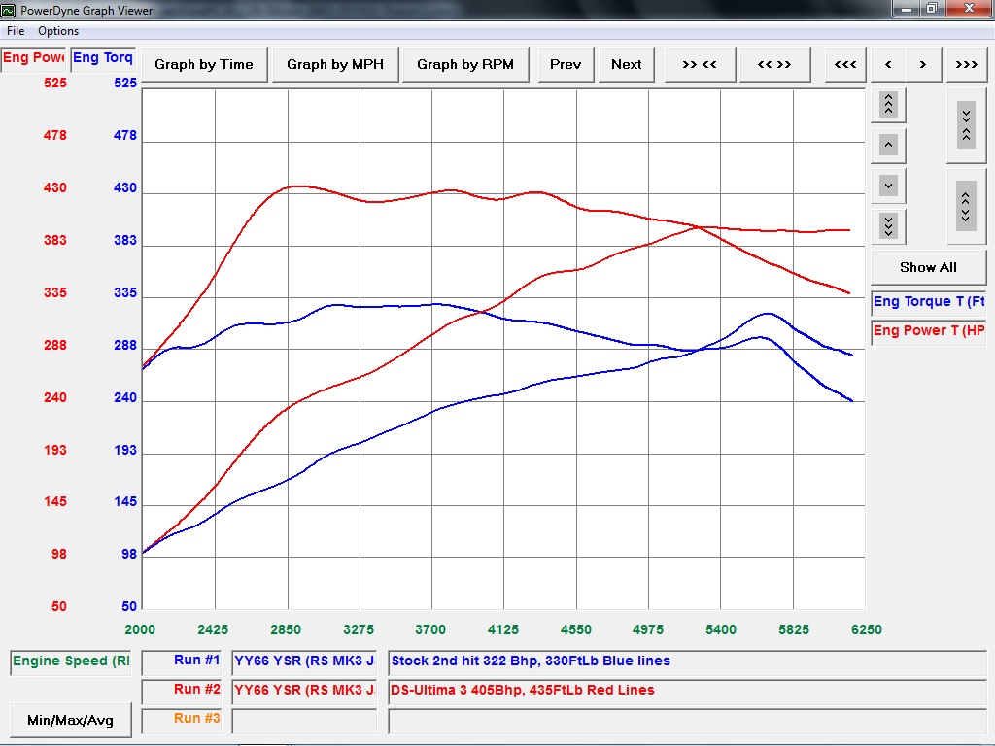The image size is (995, 746).
Task: Click blue 50 torque axis value
Action: point(129,606)
